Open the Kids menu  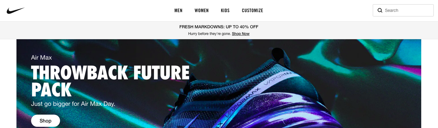(225, 11)
